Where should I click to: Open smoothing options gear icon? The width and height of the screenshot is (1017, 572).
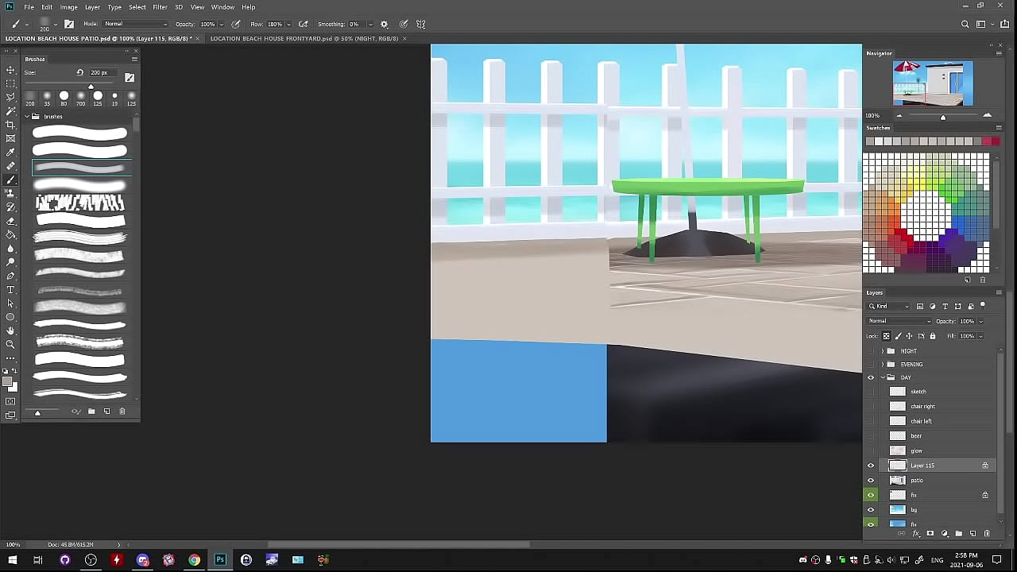tap(385, 24)
